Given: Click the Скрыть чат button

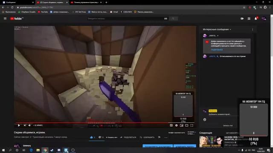Looking at the screenshot, I should point(228,126).
